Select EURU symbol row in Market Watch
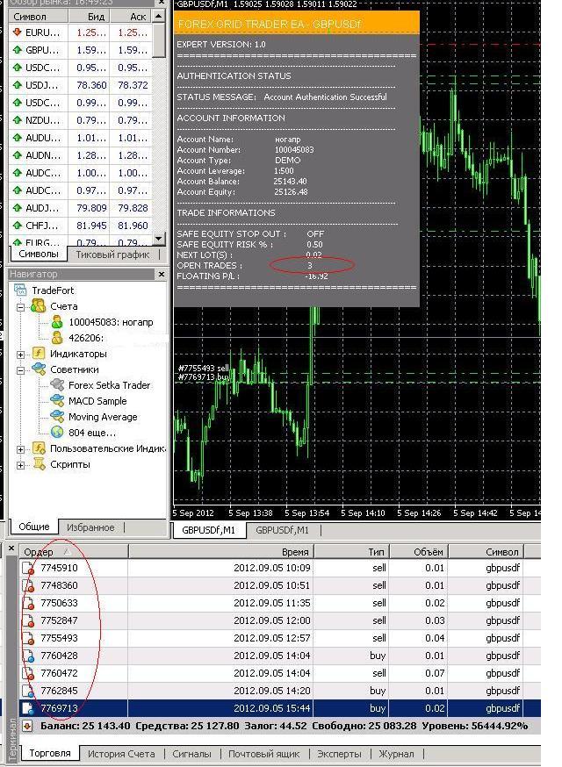Viewport: 562px width, 767px height. (81, 32)
